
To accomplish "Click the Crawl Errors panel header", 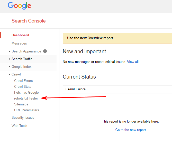I will pos(117,89).
